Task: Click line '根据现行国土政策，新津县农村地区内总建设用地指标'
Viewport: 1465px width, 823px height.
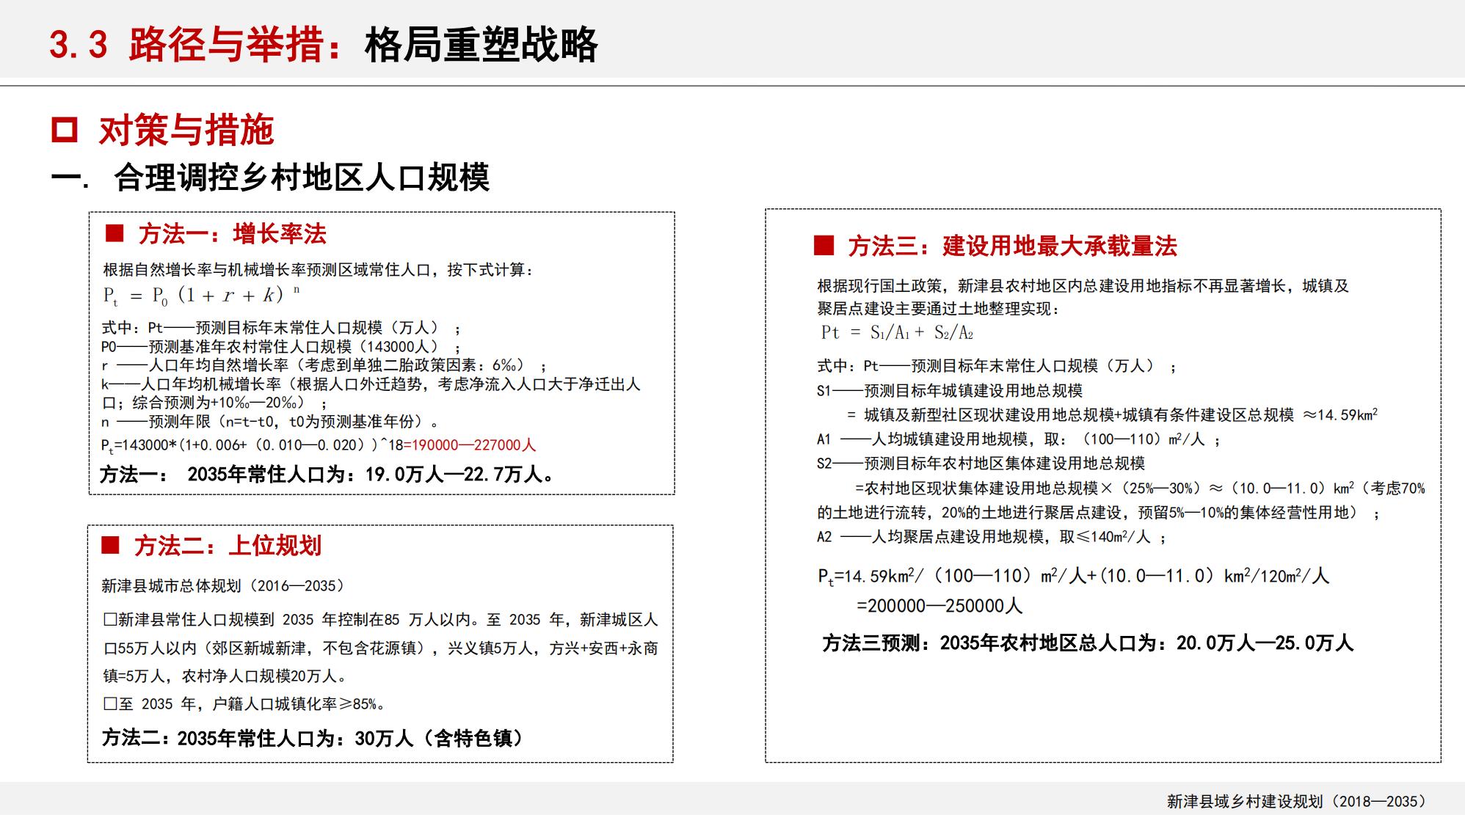Action: [1083, 286]
